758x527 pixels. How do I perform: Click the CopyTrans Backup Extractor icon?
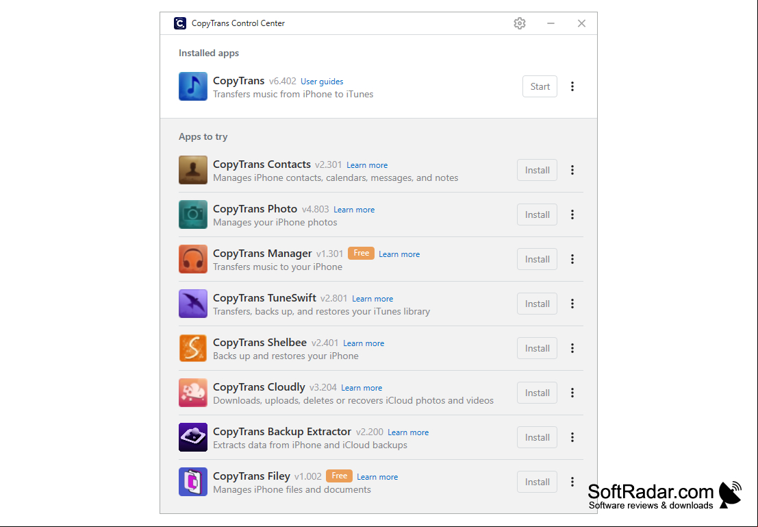[193, 437]
